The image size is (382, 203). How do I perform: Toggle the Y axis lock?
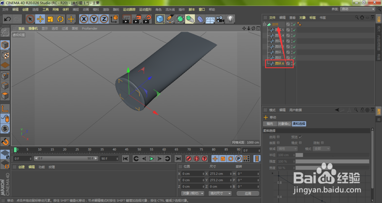(x=94, y=19)
